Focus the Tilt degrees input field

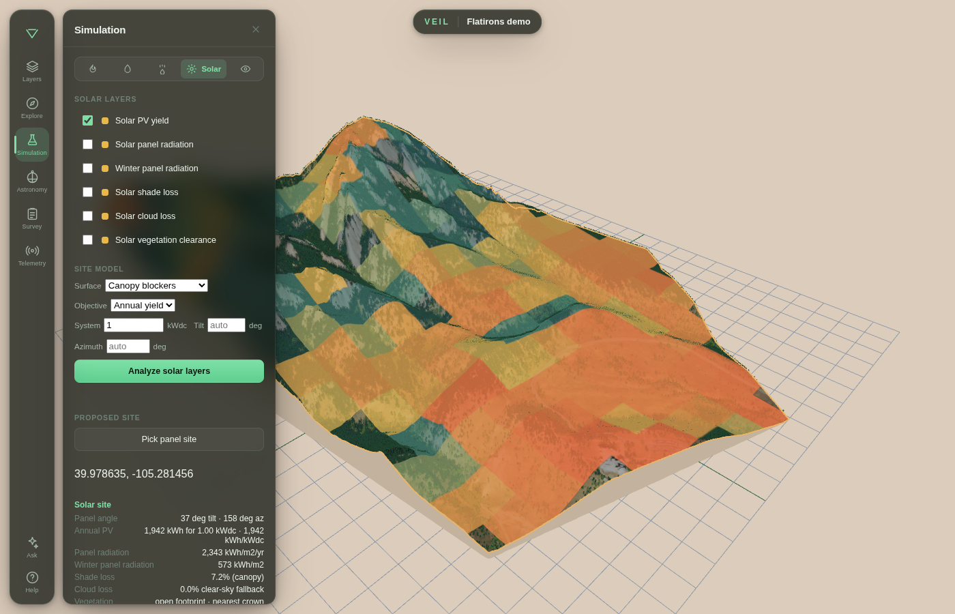226,325
